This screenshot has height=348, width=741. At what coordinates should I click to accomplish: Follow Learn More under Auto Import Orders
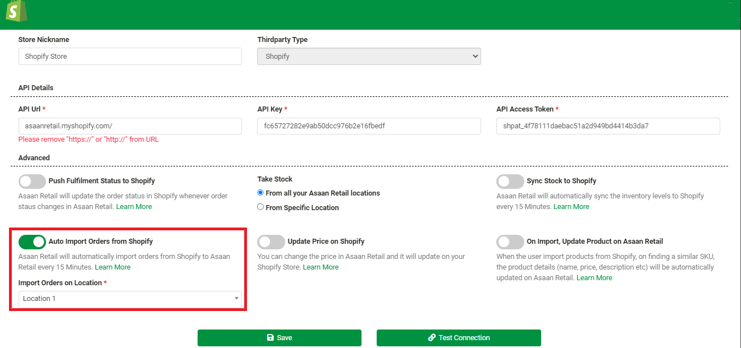(x=113, y=267)
